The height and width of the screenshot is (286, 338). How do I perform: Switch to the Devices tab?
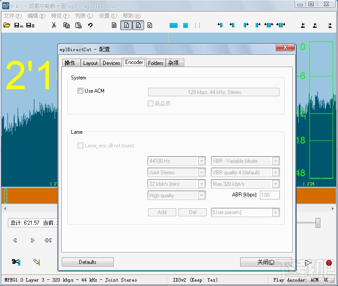coord(111,63)
